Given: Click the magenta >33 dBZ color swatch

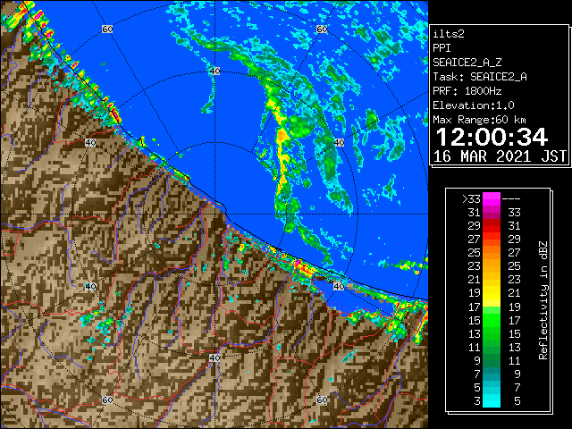Looking at the screenshot, I should click(x=492, y=199).
